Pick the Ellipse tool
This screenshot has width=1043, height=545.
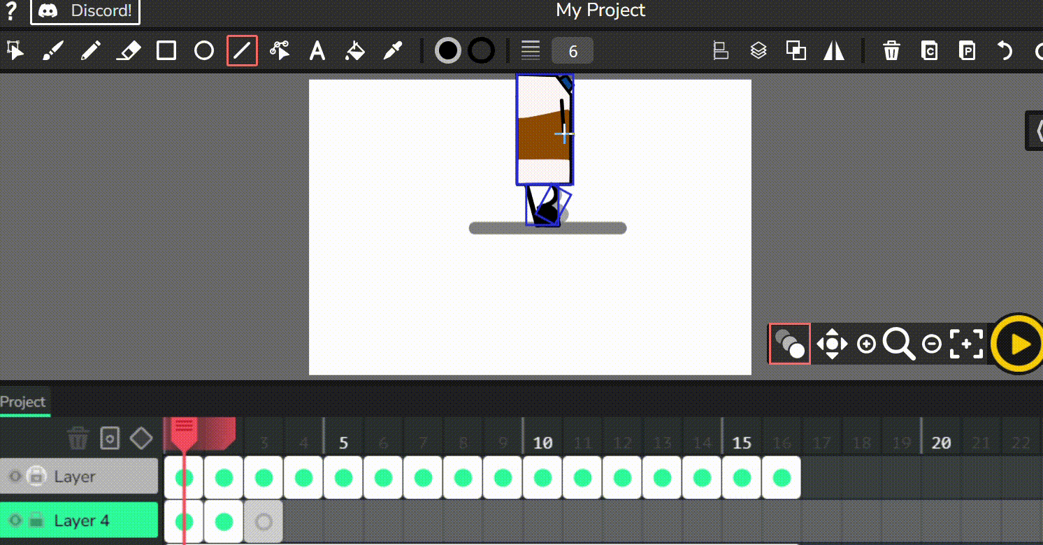click(x=203, y=51)
